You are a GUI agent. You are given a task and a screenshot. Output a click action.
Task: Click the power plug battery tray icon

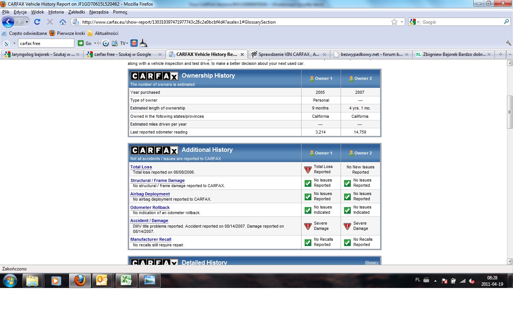pyautogui.click(x=454, y=281)
